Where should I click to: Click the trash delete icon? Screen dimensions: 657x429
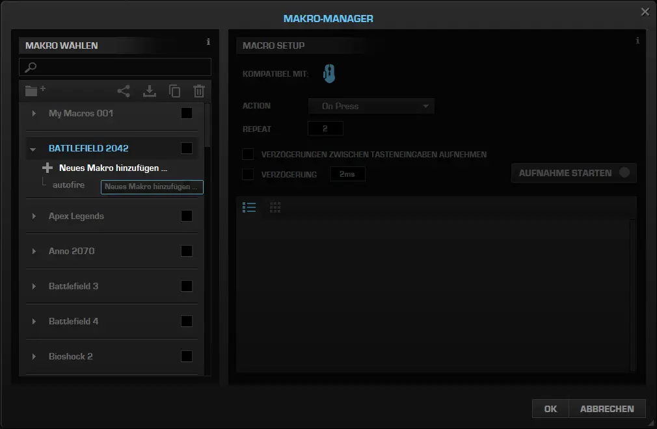pyautogui.click(x=199, y=91)
